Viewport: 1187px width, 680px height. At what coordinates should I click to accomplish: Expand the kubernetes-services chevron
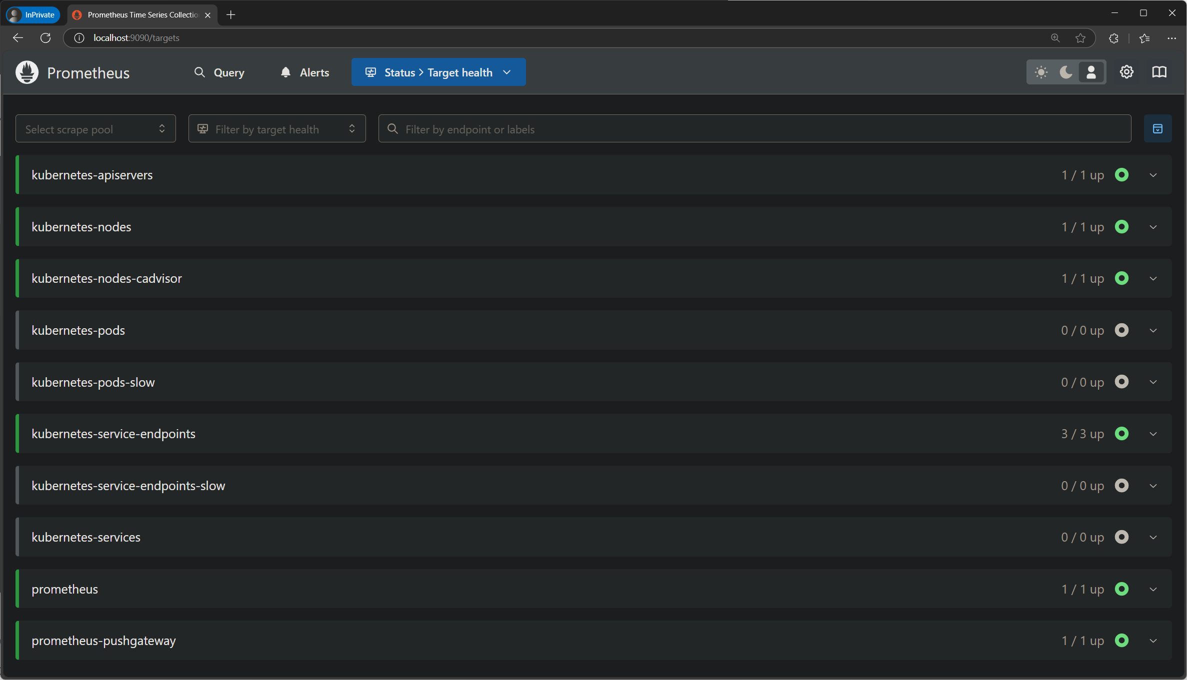coord(1153,538)
